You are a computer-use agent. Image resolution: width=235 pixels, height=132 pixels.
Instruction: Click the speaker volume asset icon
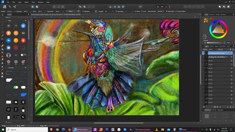coord(23,33)
